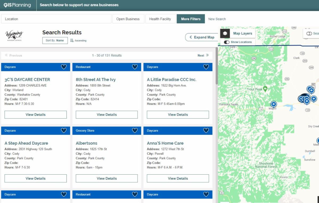Go to the Previous results page
The width and height of the screenshot is (319, 203).
[x=14, y=55]
